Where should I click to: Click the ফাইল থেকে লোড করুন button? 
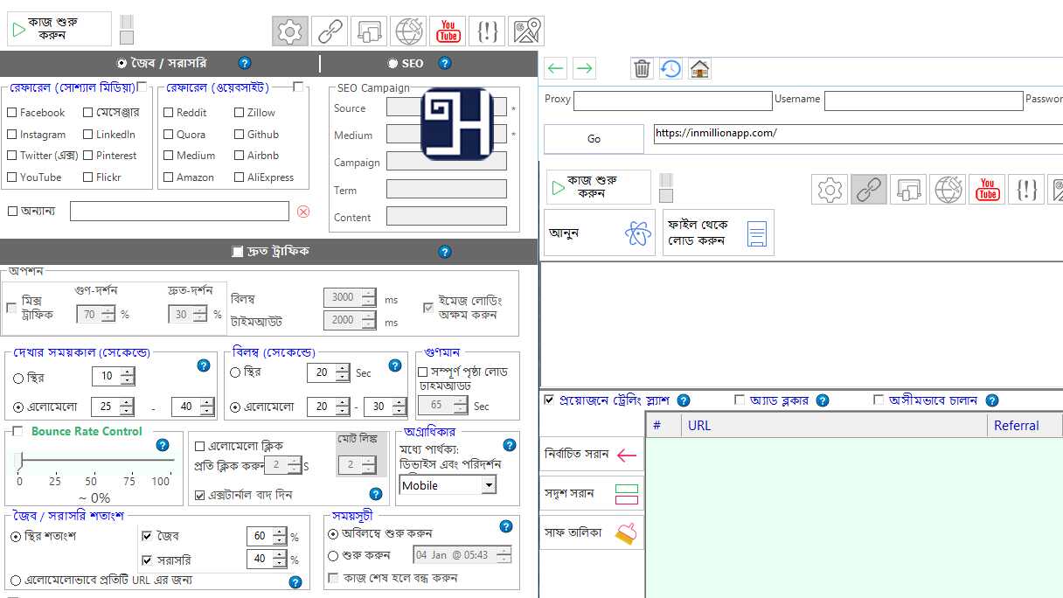(719, 233)
